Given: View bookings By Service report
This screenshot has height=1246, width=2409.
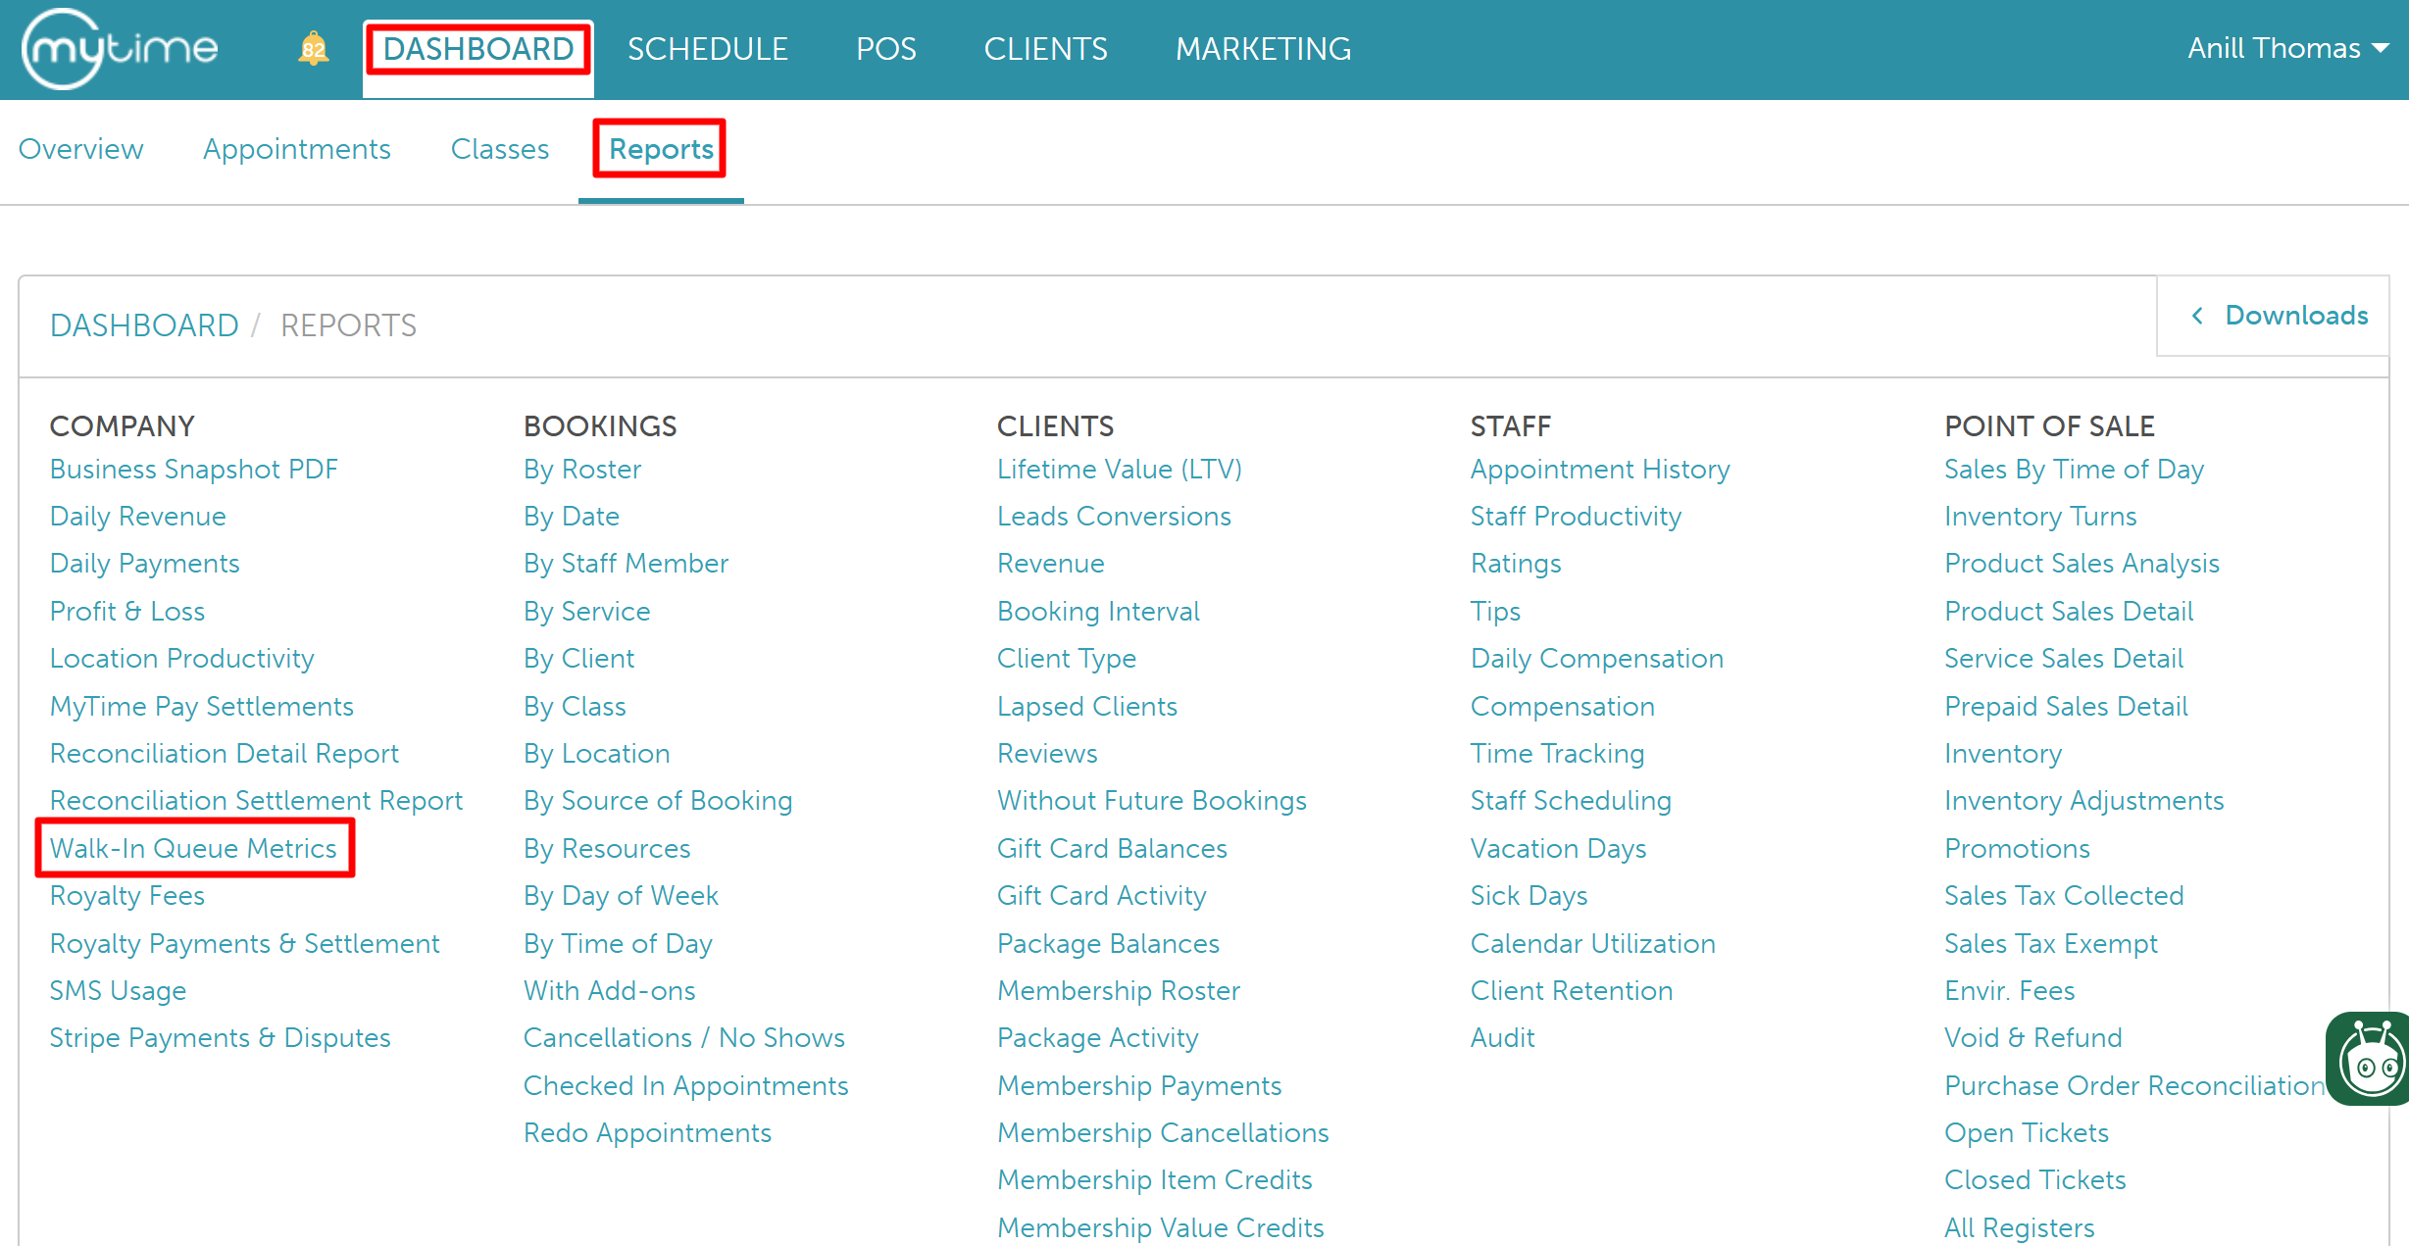Looking at the screenshot, I should coord(587,612).
